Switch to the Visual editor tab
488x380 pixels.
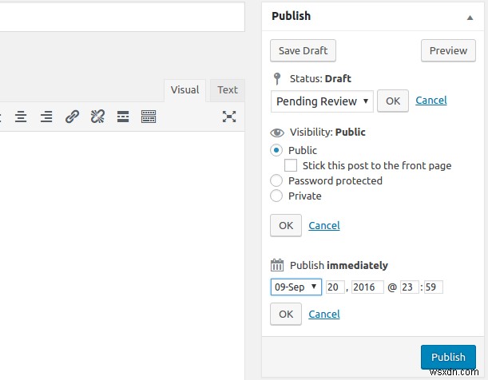pos(184,90)
